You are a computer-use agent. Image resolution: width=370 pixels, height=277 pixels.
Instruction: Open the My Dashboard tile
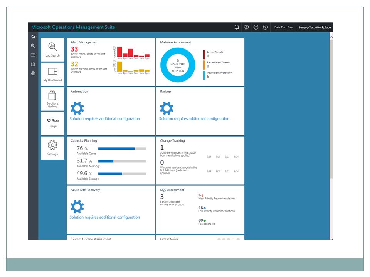53,74
